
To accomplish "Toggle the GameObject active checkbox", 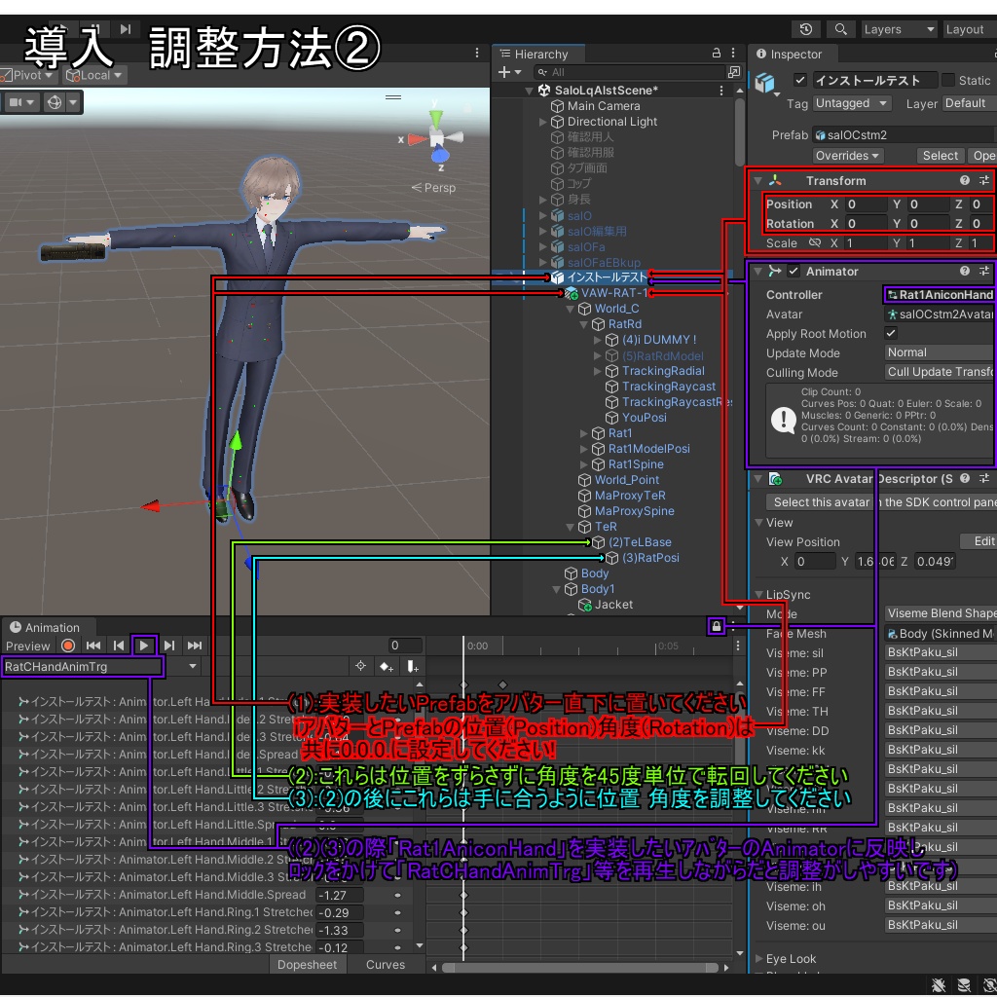I will pos(800,80).
